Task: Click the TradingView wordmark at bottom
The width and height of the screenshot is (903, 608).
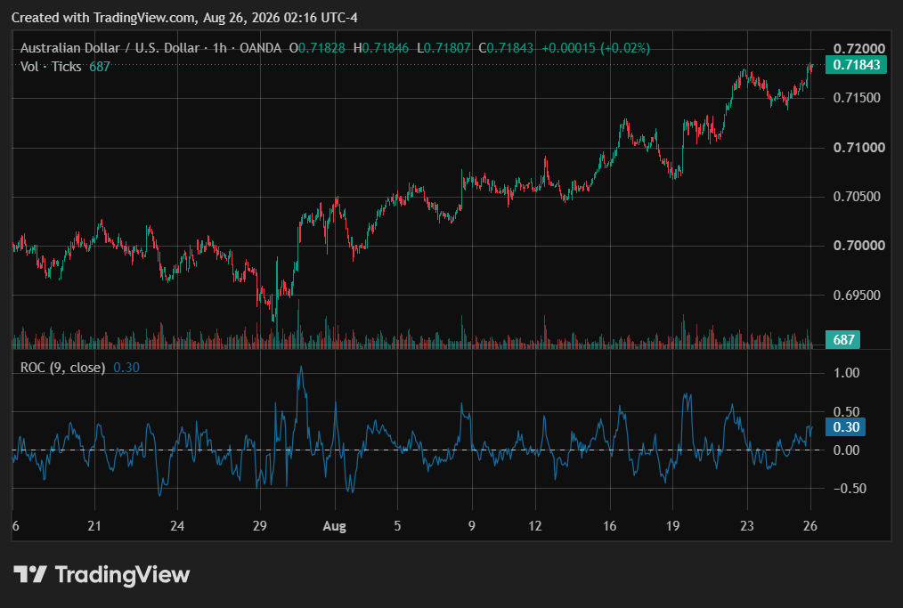Action: 122,574
